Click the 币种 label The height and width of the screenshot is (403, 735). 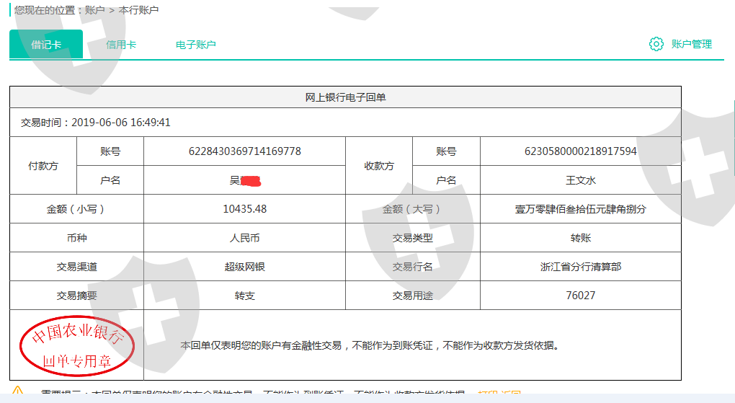76,238
